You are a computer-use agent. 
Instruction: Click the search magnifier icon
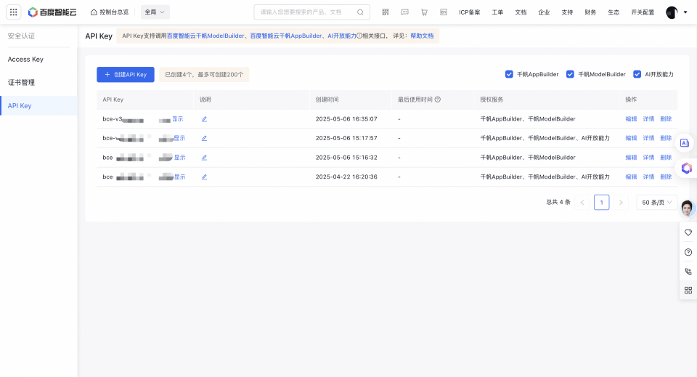tap(360, 12)
